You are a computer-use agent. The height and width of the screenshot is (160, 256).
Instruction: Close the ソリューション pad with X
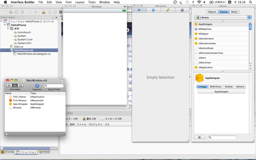click(56, 18)
